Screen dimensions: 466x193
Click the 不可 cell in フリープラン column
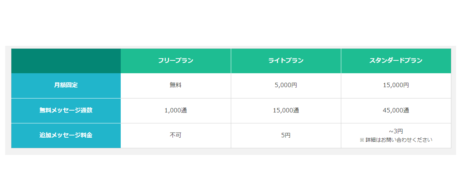click(x=176, y=135)
